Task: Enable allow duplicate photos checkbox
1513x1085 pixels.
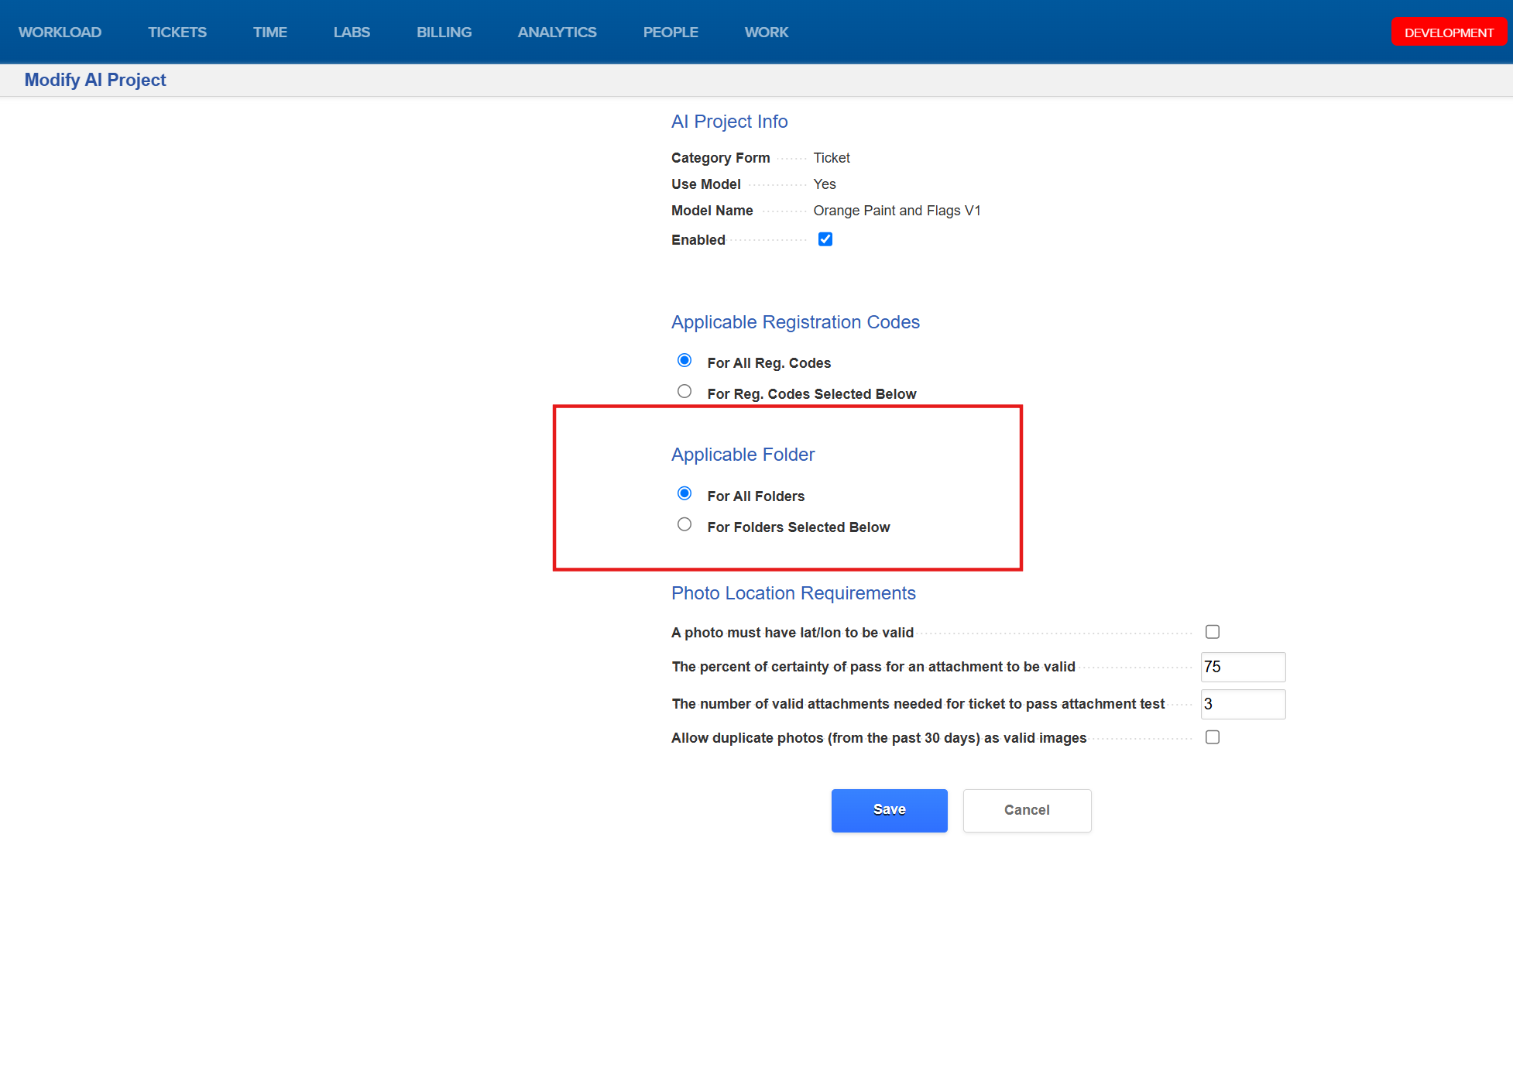Action: pyautogui.click(x=1212, y=737)
